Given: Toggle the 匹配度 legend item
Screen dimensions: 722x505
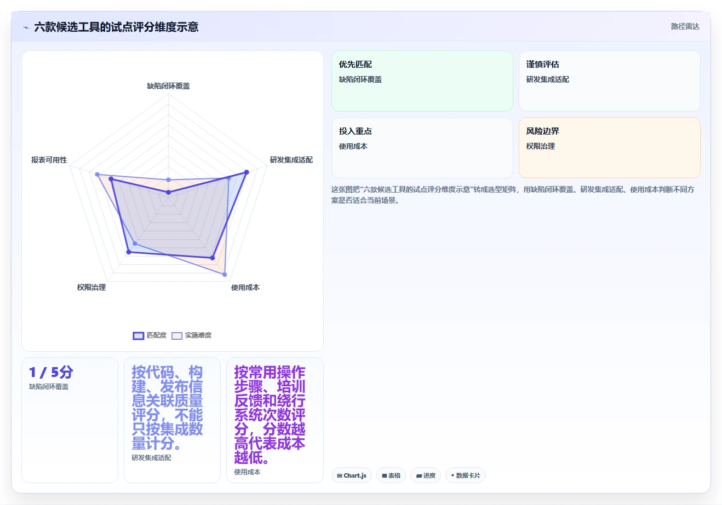Looking at the screenshot, I should click(150, 335).
